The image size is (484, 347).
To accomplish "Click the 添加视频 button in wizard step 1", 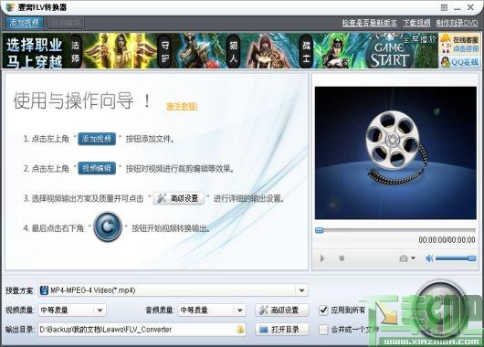I will click(97, 139).
